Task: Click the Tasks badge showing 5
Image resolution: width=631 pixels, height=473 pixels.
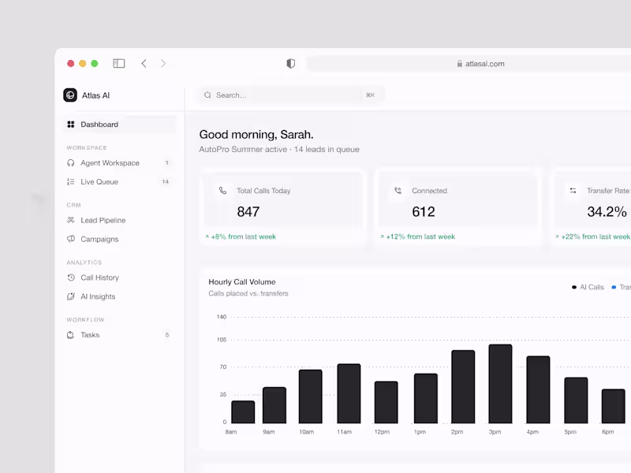Action: [x=167, y=334]
